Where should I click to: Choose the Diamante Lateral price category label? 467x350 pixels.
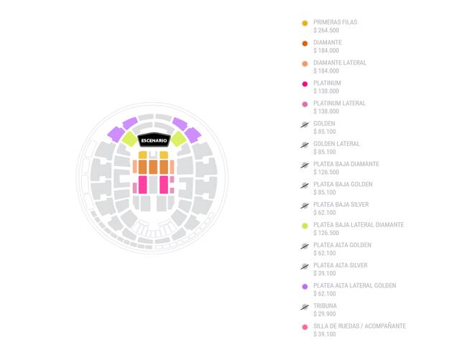pyautogui.click(x=339, y=63)
